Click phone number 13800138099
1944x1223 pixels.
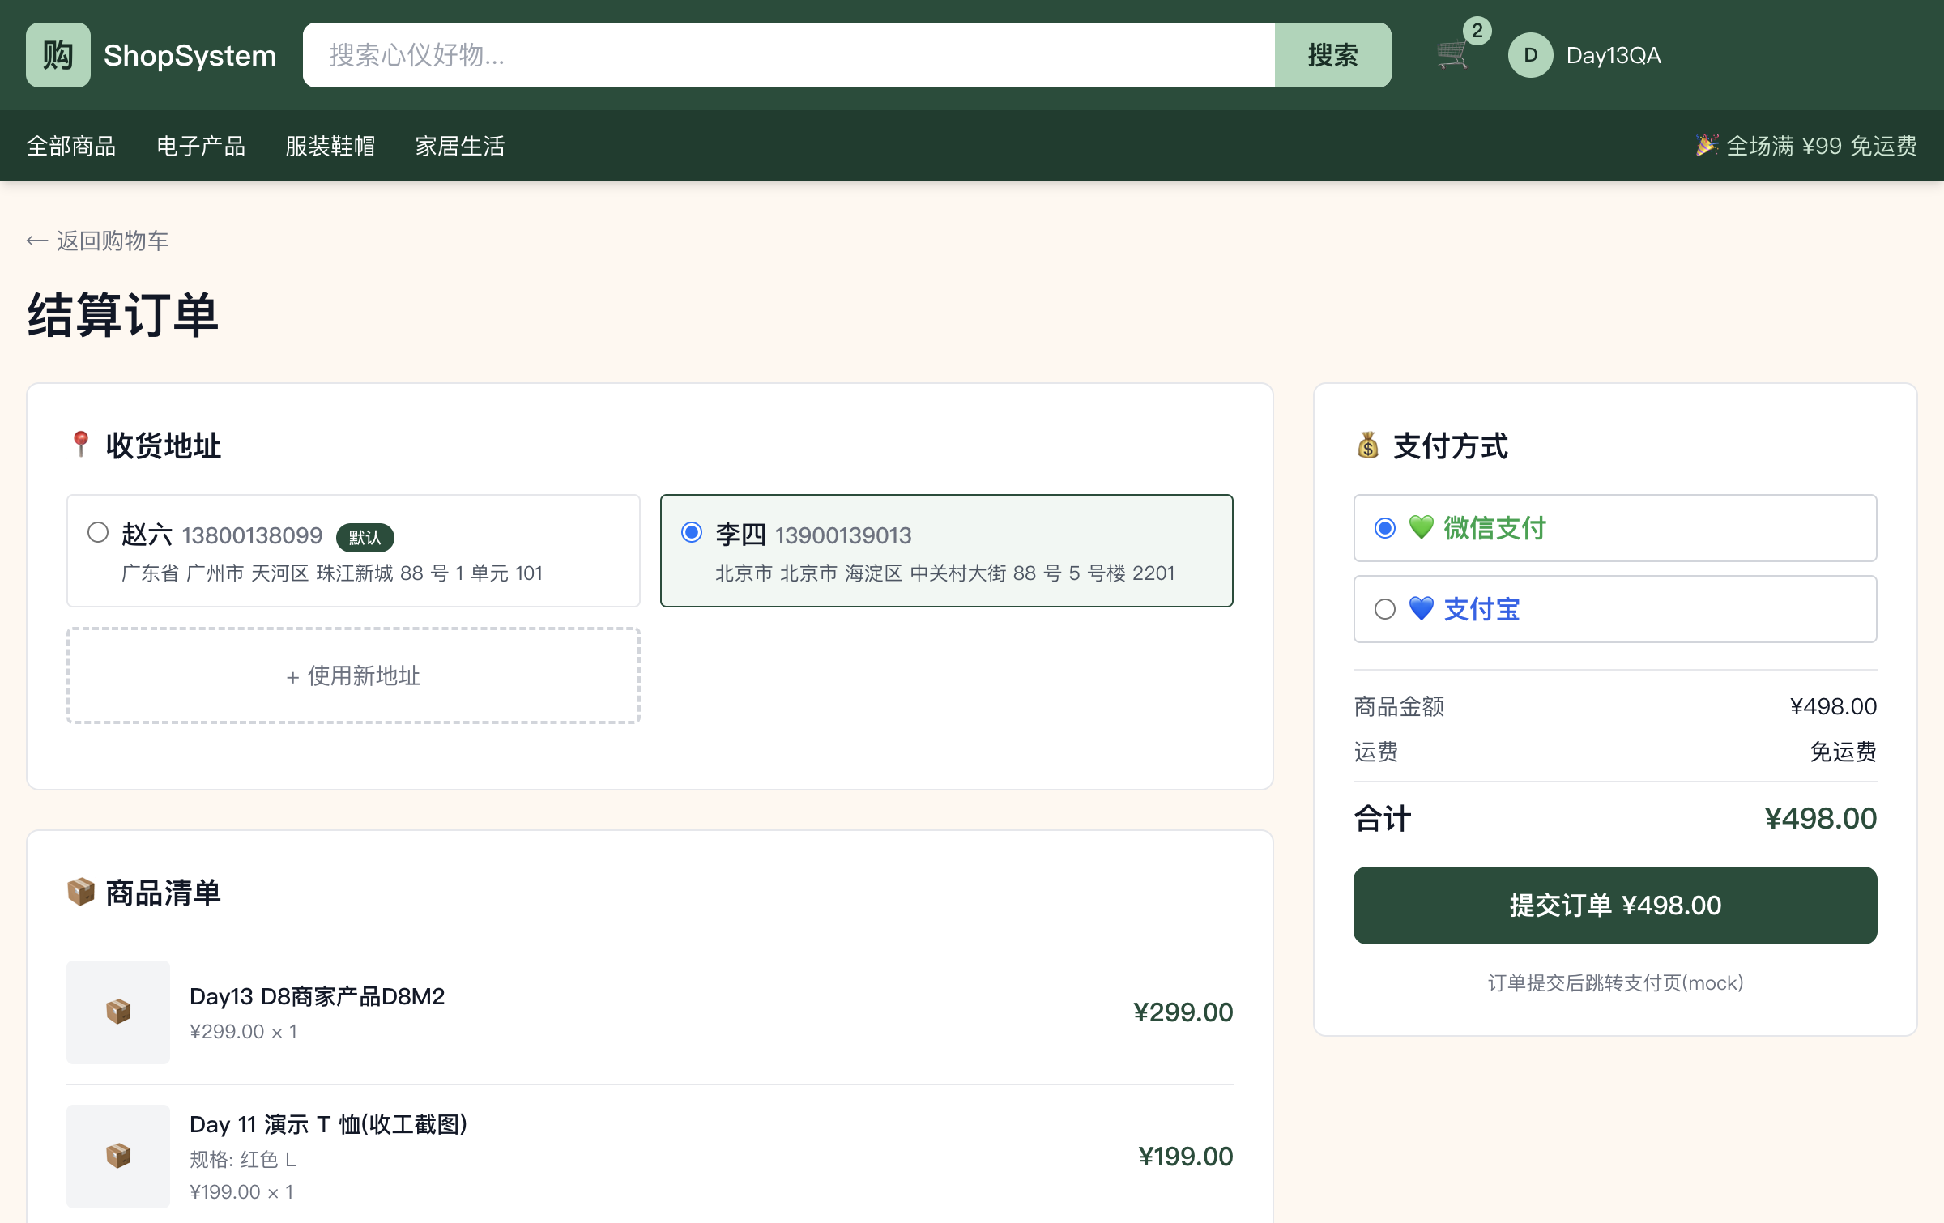click(x=252, y=535)
